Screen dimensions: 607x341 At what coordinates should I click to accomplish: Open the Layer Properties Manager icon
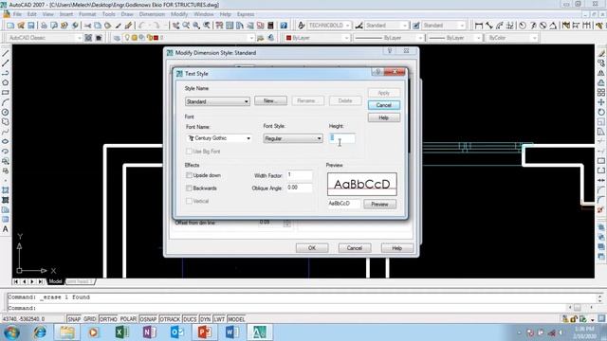coord(117,38)
